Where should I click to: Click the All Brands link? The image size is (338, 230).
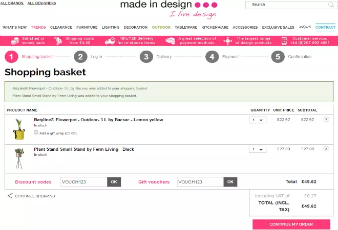tap(12, 3)
